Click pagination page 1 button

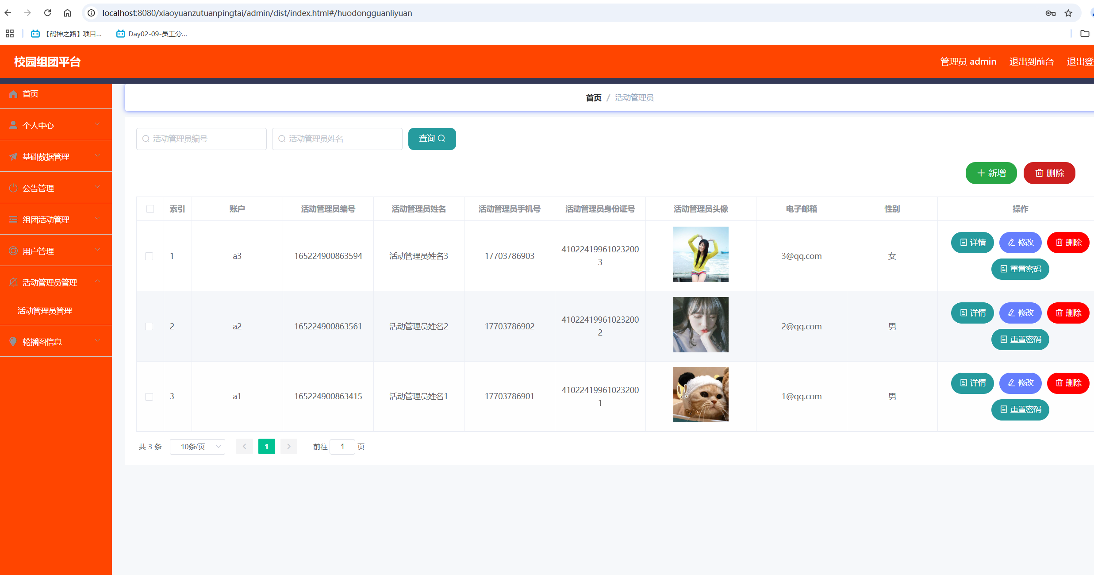pos(267,447)
